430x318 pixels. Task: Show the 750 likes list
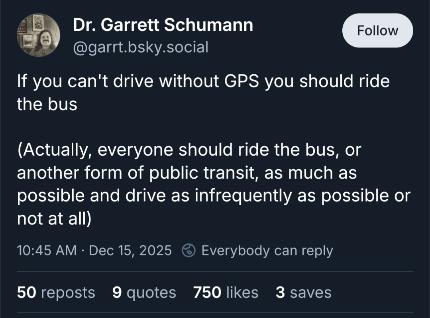(226, 292)
